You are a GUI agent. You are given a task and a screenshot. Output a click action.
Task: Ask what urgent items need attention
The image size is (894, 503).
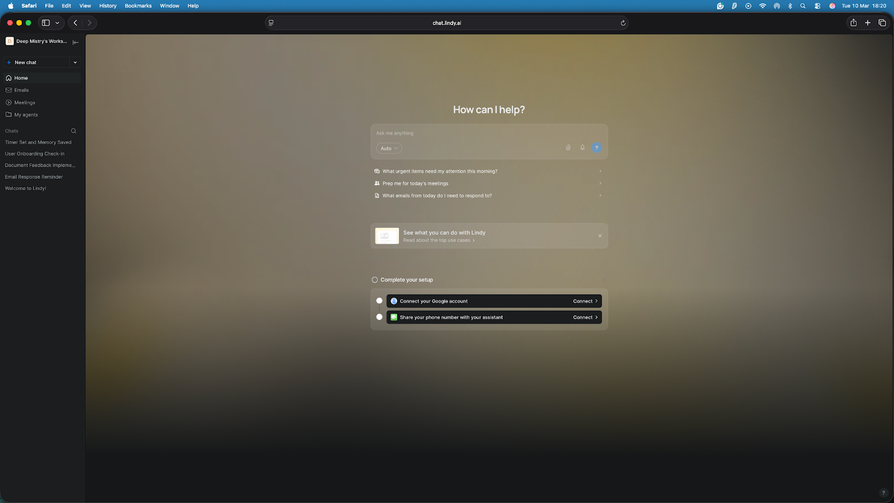(489, 172)
